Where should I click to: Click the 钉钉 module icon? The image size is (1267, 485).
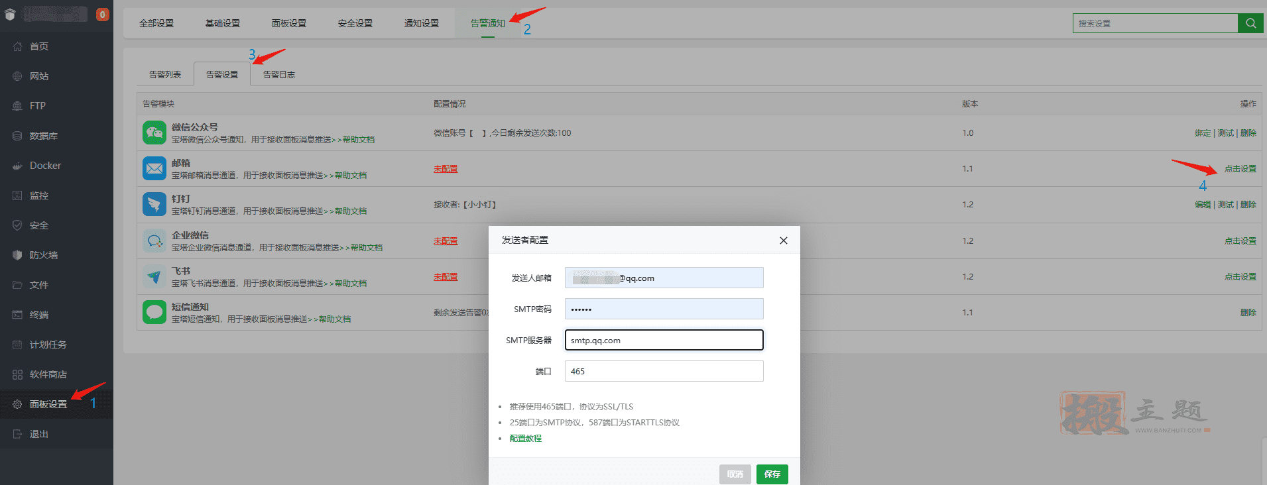pyautogui.click(x=154, y=204)
